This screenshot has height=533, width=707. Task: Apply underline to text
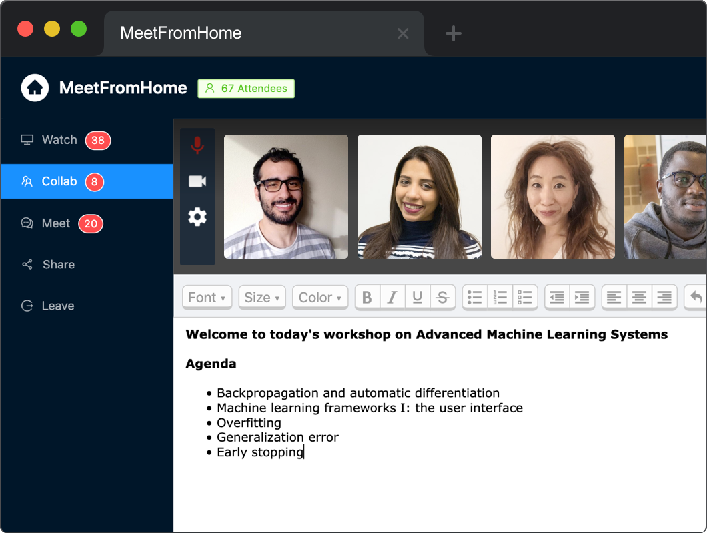tap(418, 297)
